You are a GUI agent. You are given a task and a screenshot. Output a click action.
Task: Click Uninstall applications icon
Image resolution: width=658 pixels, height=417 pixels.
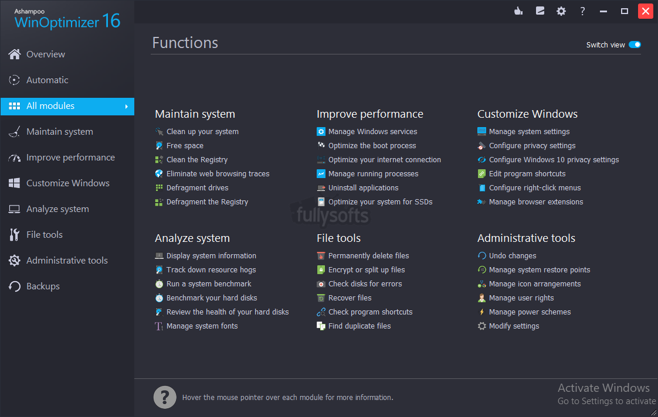[321, 188]
